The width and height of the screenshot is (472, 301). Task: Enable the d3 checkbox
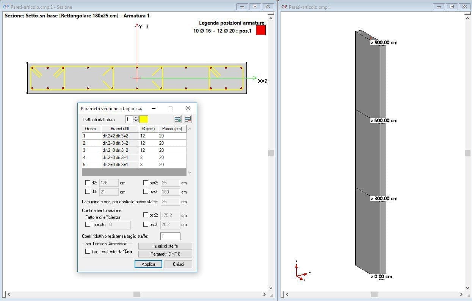click(88, 192)
